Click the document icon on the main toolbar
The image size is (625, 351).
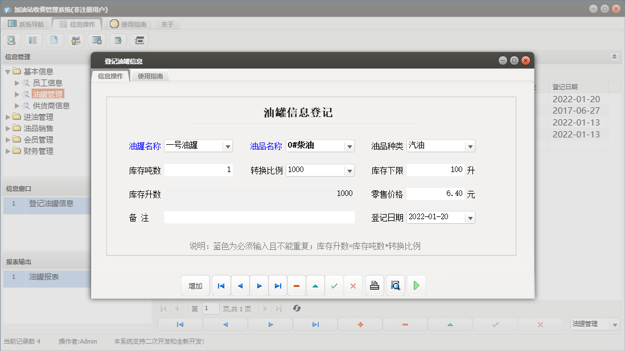pyautogui.click(x=54, y=40)
